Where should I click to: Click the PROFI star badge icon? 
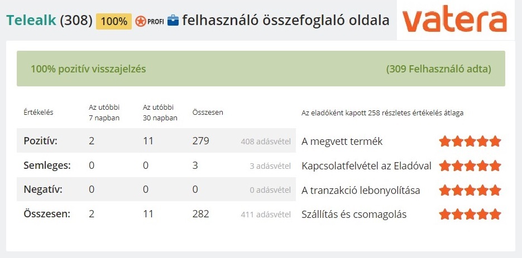[150, 21]
